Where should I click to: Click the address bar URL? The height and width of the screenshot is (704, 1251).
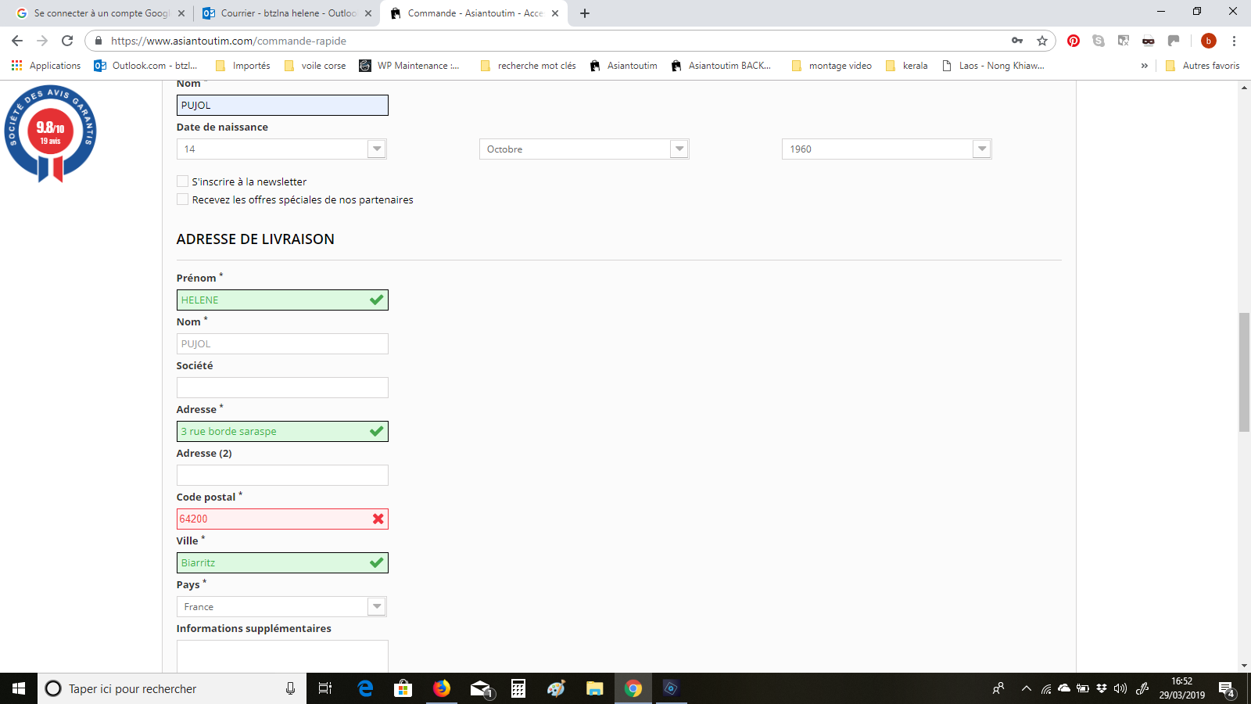coord(228,41)
